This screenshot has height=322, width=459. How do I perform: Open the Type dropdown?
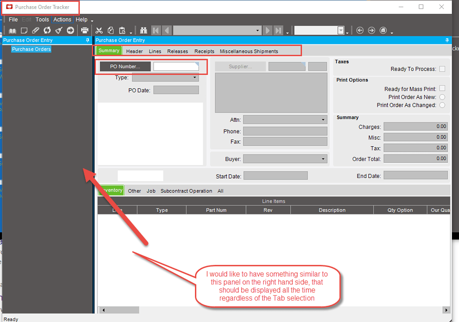click(x=195, y=77)
